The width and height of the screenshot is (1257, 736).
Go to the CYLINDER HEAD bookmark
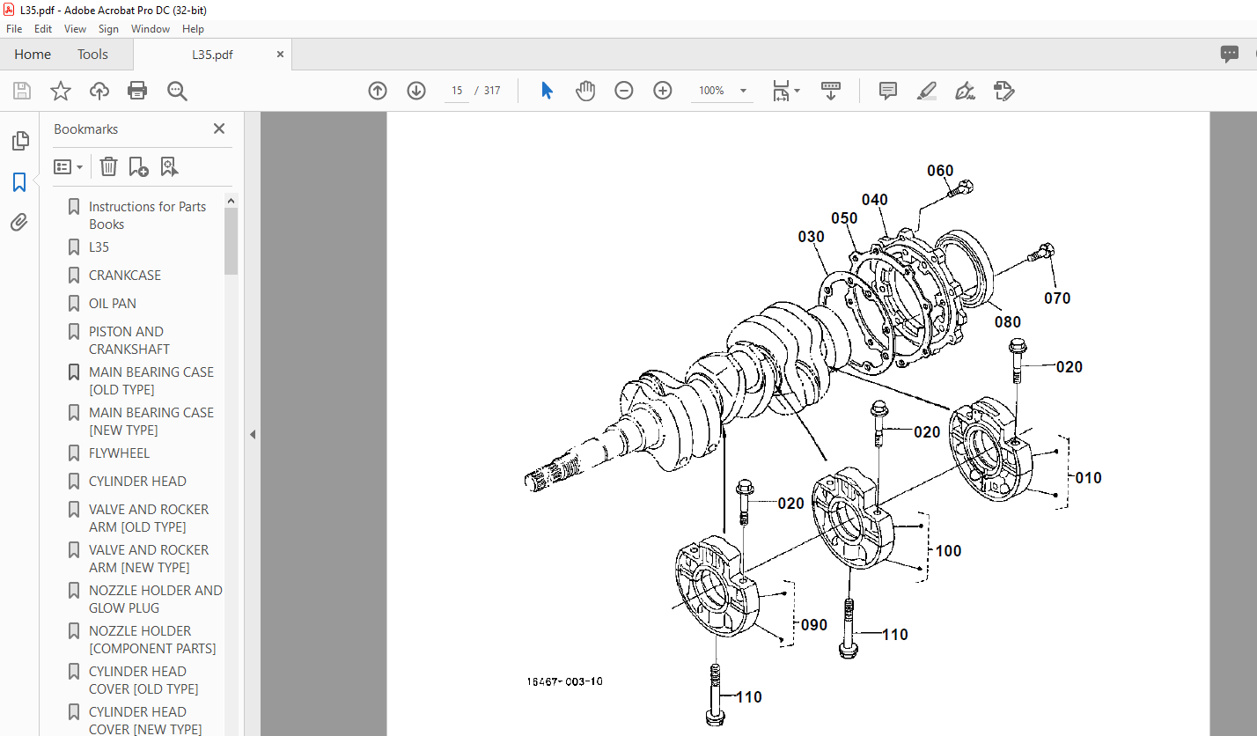pos(137,482)
